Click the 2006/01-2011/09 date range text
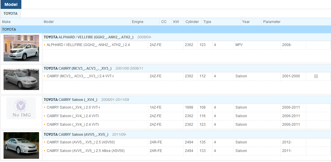331x162 pixels. click(115, 100)
